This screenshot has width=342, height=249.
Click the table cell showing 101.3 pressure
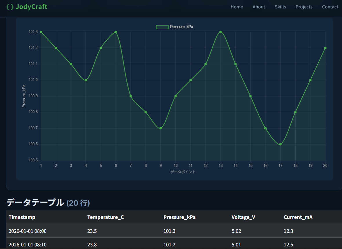tap(170, 231)
